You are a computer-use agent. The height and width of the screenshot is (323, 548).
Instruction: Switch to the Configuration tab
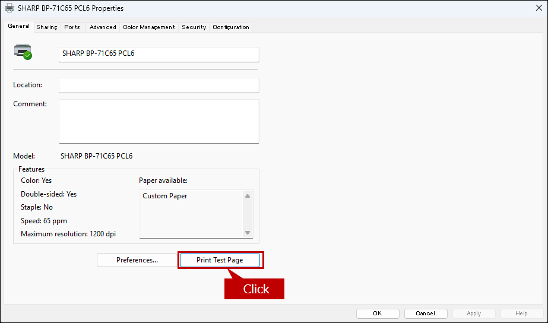click(231, 27)
